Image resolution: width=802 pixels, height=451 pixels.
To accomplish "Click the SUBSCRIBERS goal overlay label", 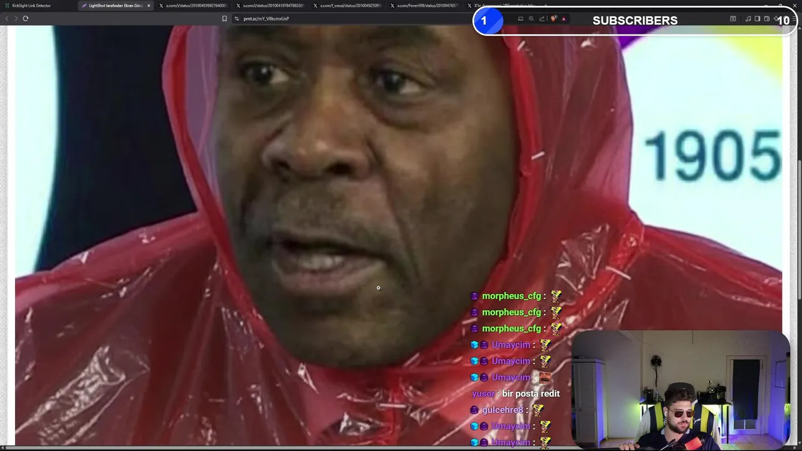I will click(635, 21).
